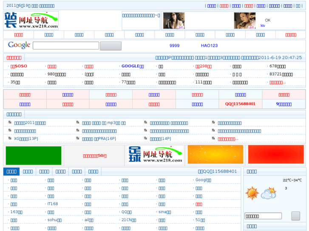Open the link starting with 678
309x231 pixels.
(x=278, y=66)
